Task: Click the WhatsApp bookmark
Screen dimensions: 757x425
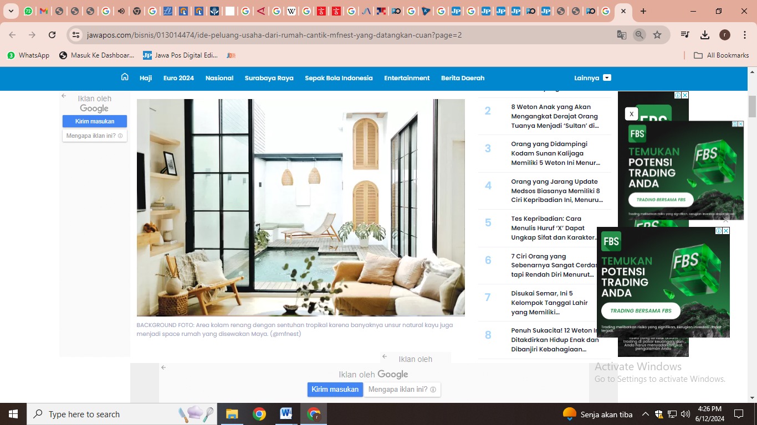Action: (x=28, y=55)
